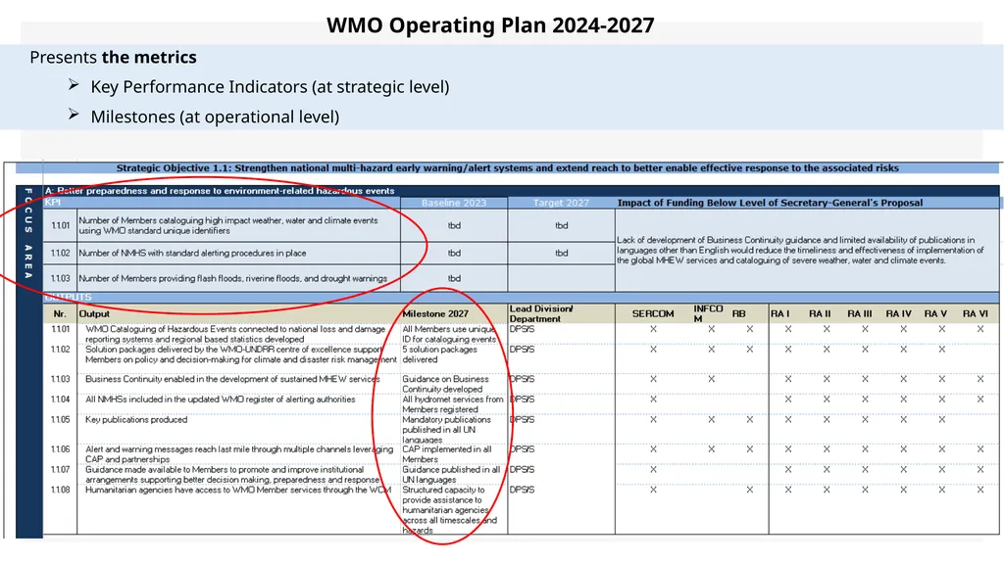Select output 'WMO Cataloguing of Hazardous Events'
The image size is (1004, 563).
click(235, 334)
